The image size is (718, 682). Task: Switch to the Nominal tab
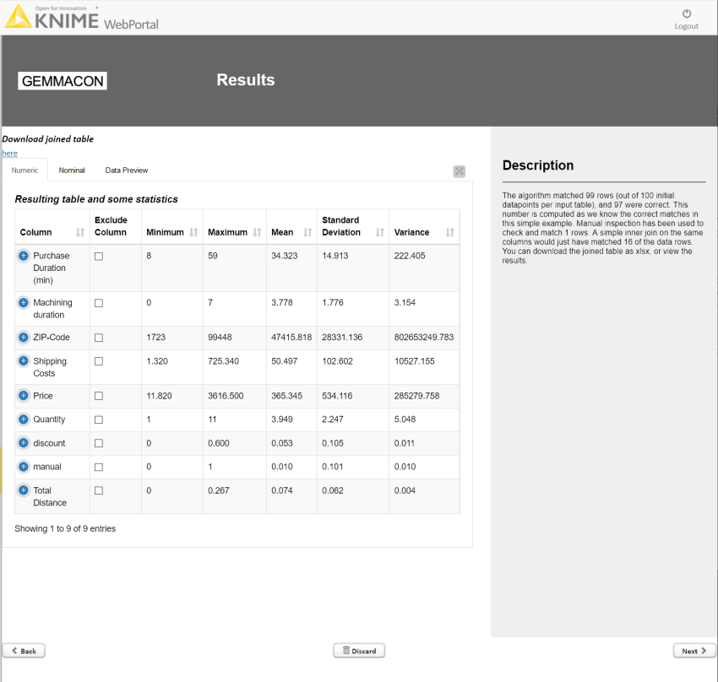click(x=72, y=170)
